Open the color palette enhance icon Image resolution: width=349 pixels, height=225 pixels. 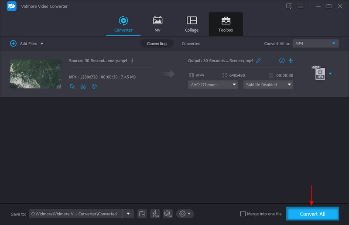coord(94,86)
